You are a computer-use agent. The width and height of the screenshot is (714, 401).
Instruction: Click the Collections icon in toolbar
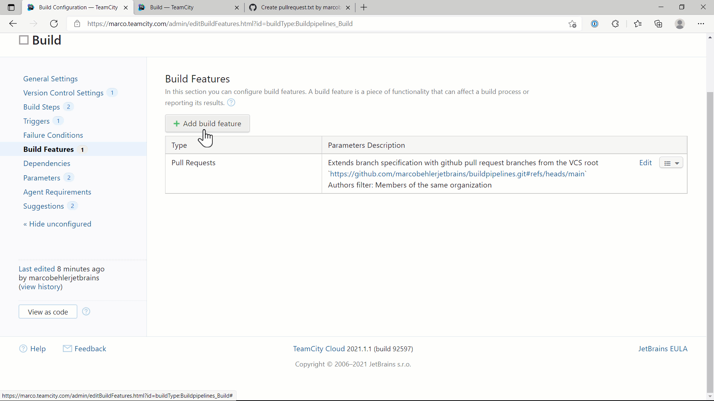[x=658, y=23]
